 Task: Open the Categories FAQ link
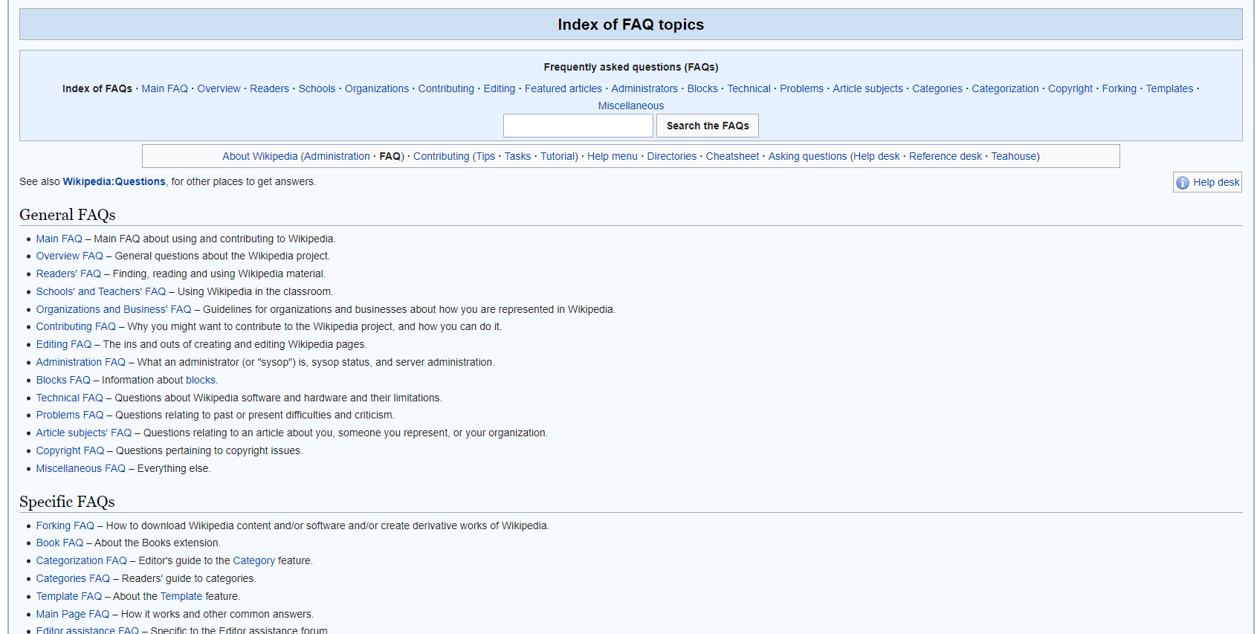73,578
